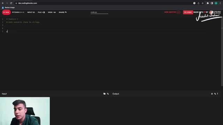This screenshot has height=125, width=223.
Task: Bookmark this page with the star icon
Action: point(202,3)
